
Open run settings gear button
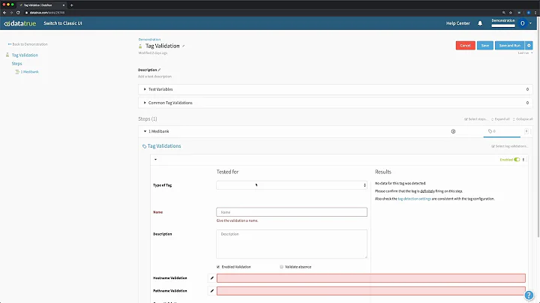pos(529,46)
